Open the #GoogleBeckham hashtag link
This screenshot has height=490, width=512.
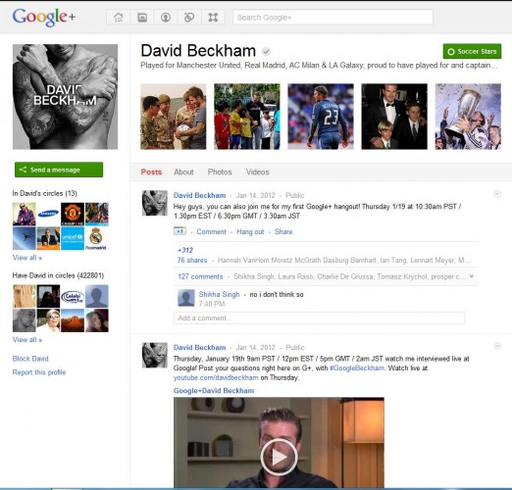[x=357, y=368]
